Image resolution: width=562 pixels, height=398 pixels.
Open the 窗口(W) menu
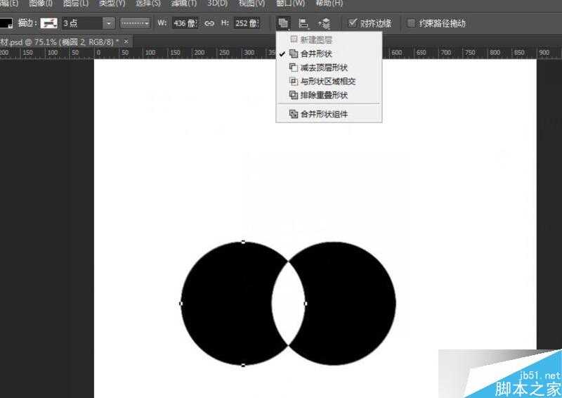[x=290, y=4]
